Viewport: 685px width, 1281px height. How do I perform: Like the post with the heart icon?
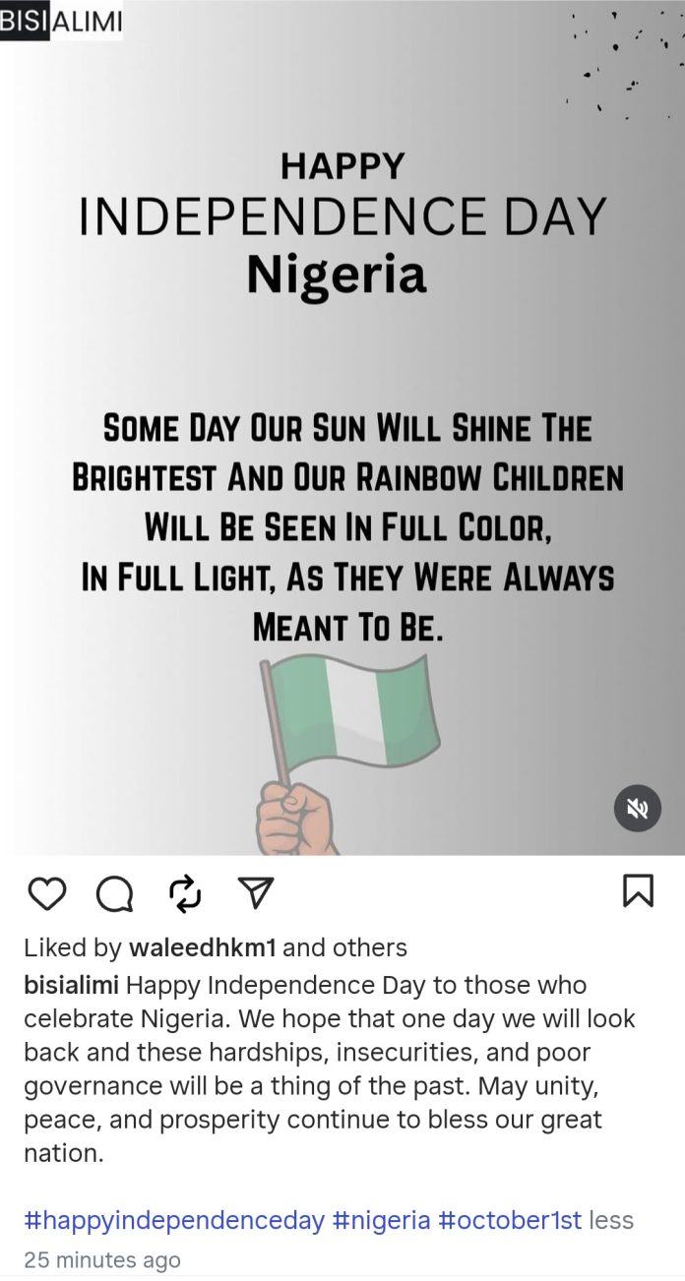click(x=46, y=892)
